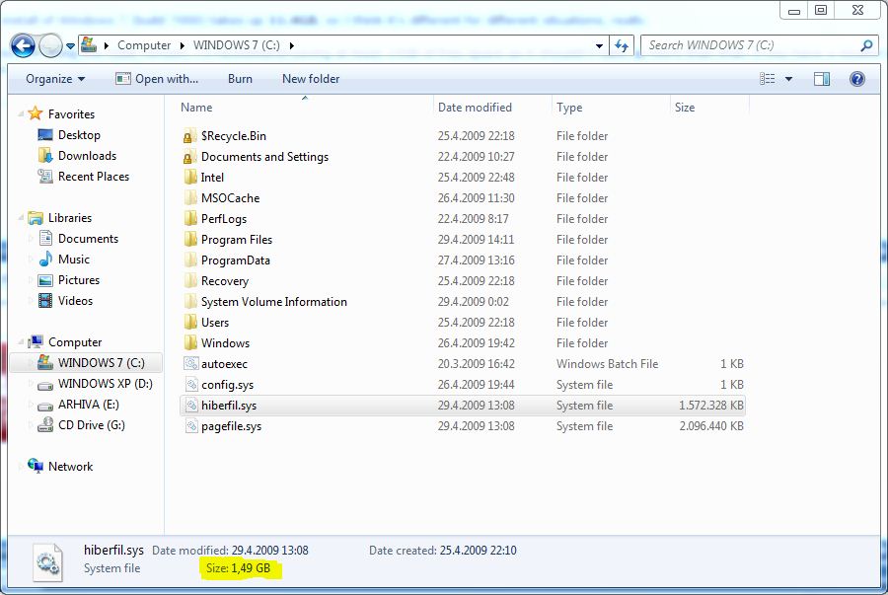Screen dimensions: 888x595
Task: Click the Size: 1,49 GB detail text
Action: (239, 567)
